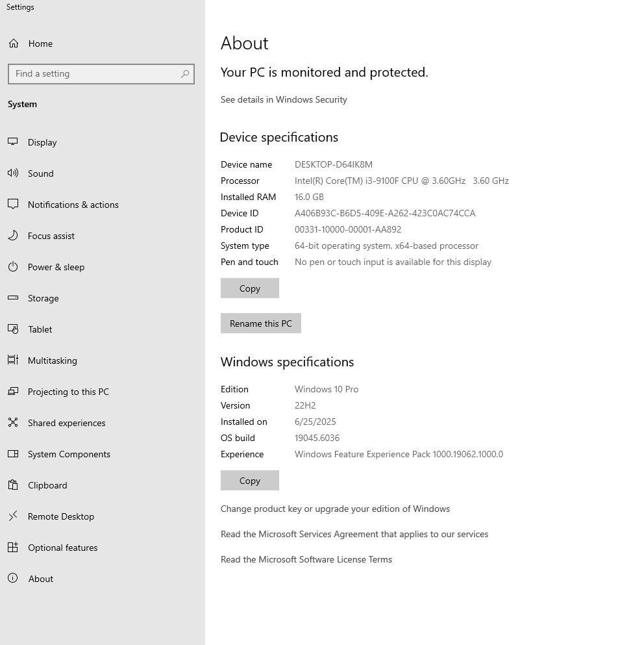Click the 16.0 GB installed RAM value
Viewport: 644px width, 645px height.
coord(309,197)
